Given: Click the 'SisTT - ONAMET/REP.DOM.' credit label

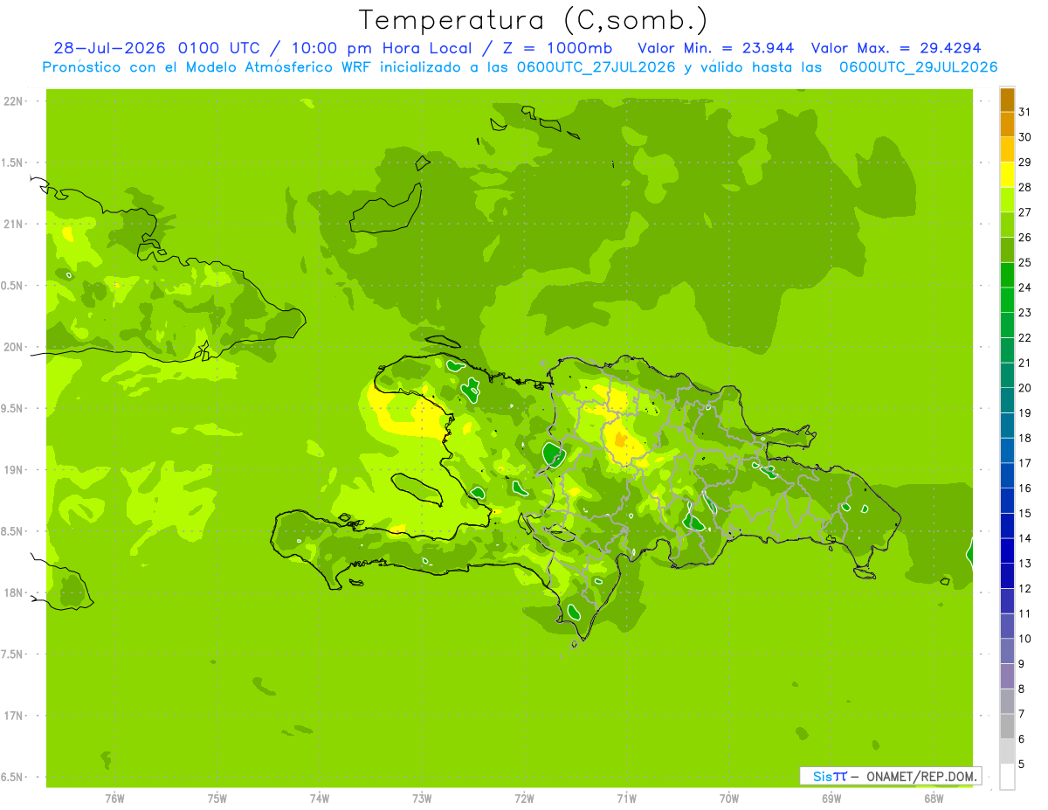Looking at the screenshot, I should click(x=890, y=776).
